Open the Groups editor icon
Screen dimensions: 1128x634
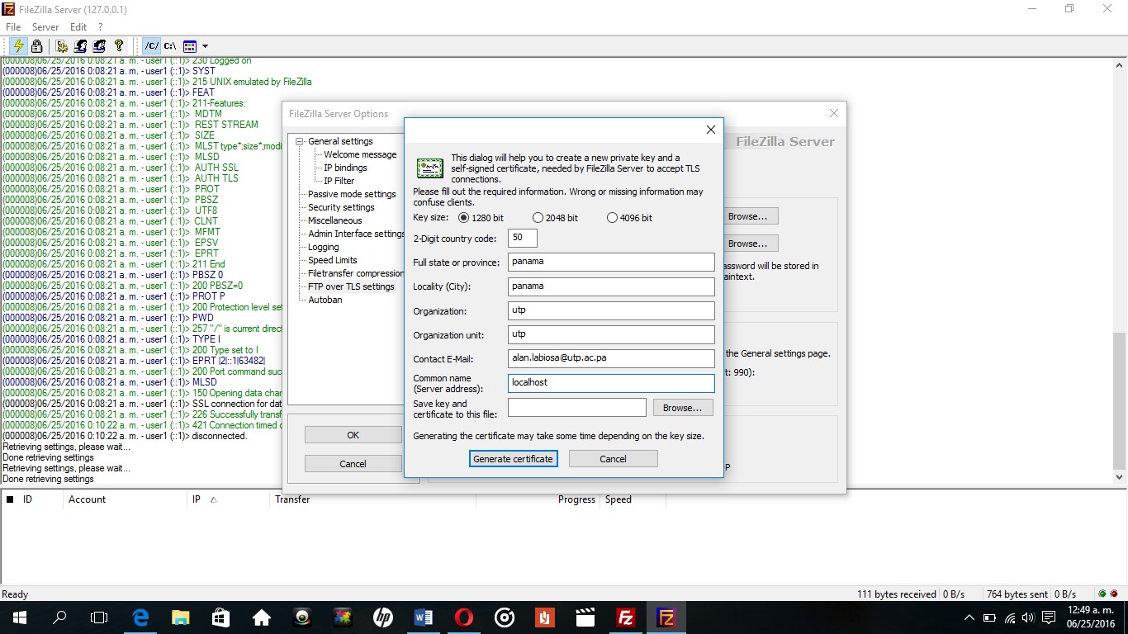[x=99, y=45]
